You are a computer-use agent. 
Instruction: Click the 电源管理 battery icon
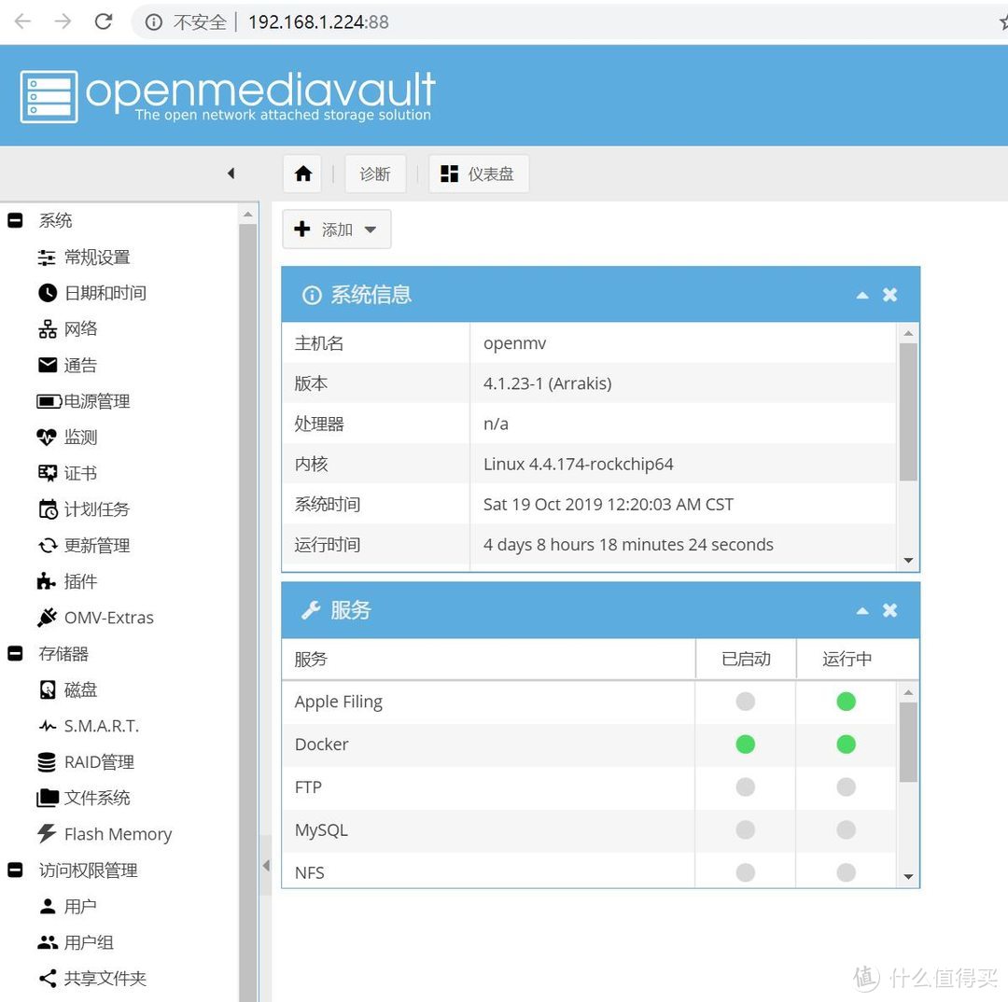click(x=49, y=402)
